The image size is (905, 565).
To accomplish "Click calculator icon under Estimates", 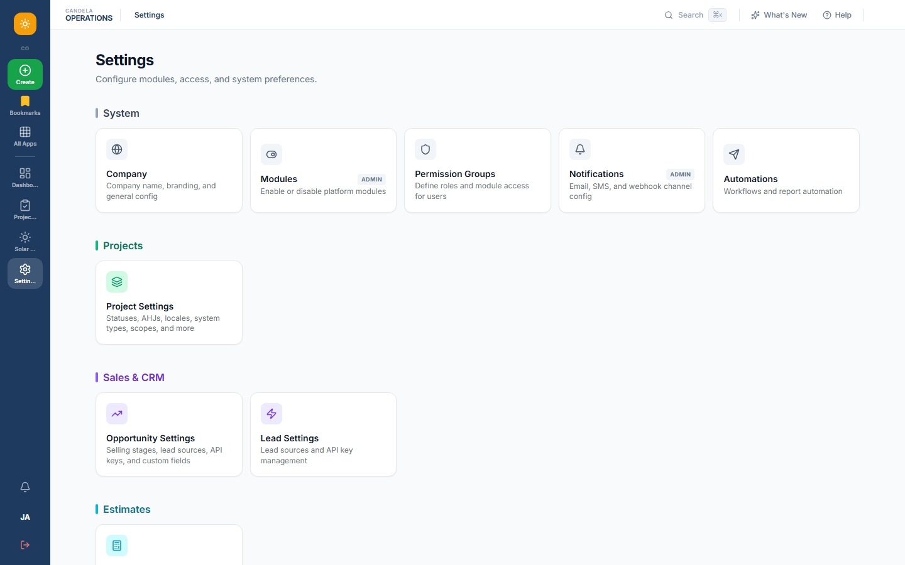I will (x=117, y=546).
